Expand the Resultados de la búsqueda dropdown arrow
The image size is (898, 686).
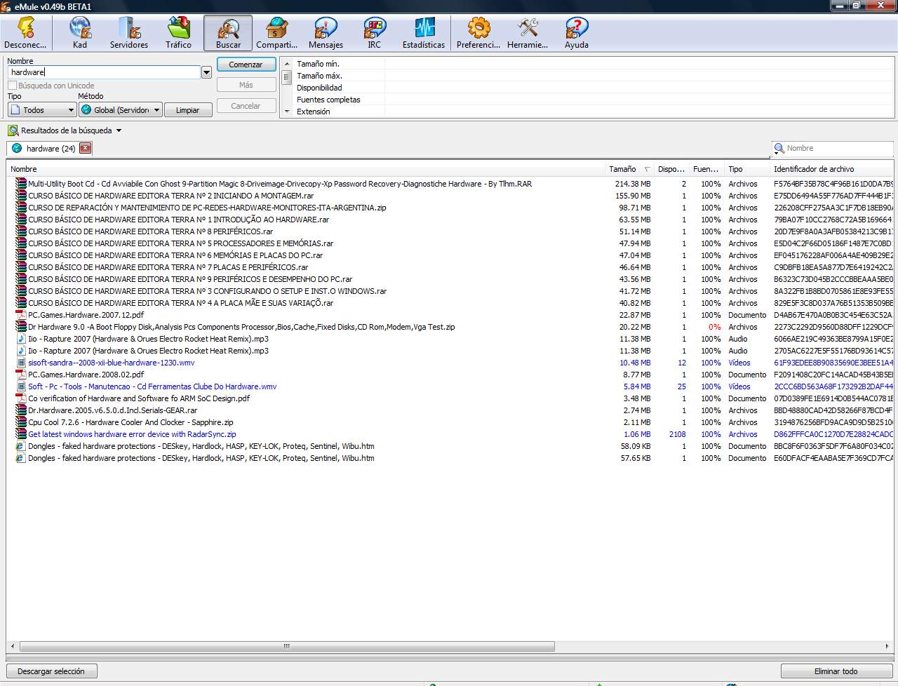(x=119, y=130)
